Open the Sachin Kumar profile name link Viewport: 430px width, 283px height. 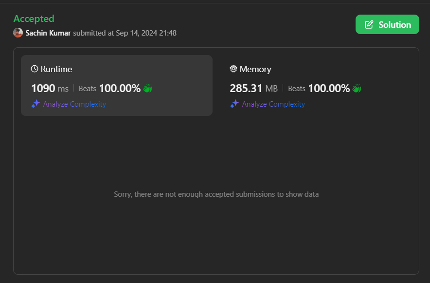click(x=48, y=33)
